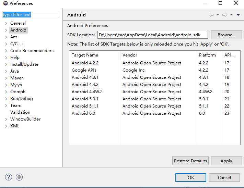Click the Cancel button
The height and width of the screenshot is (188, 244).
coord(224,177)
